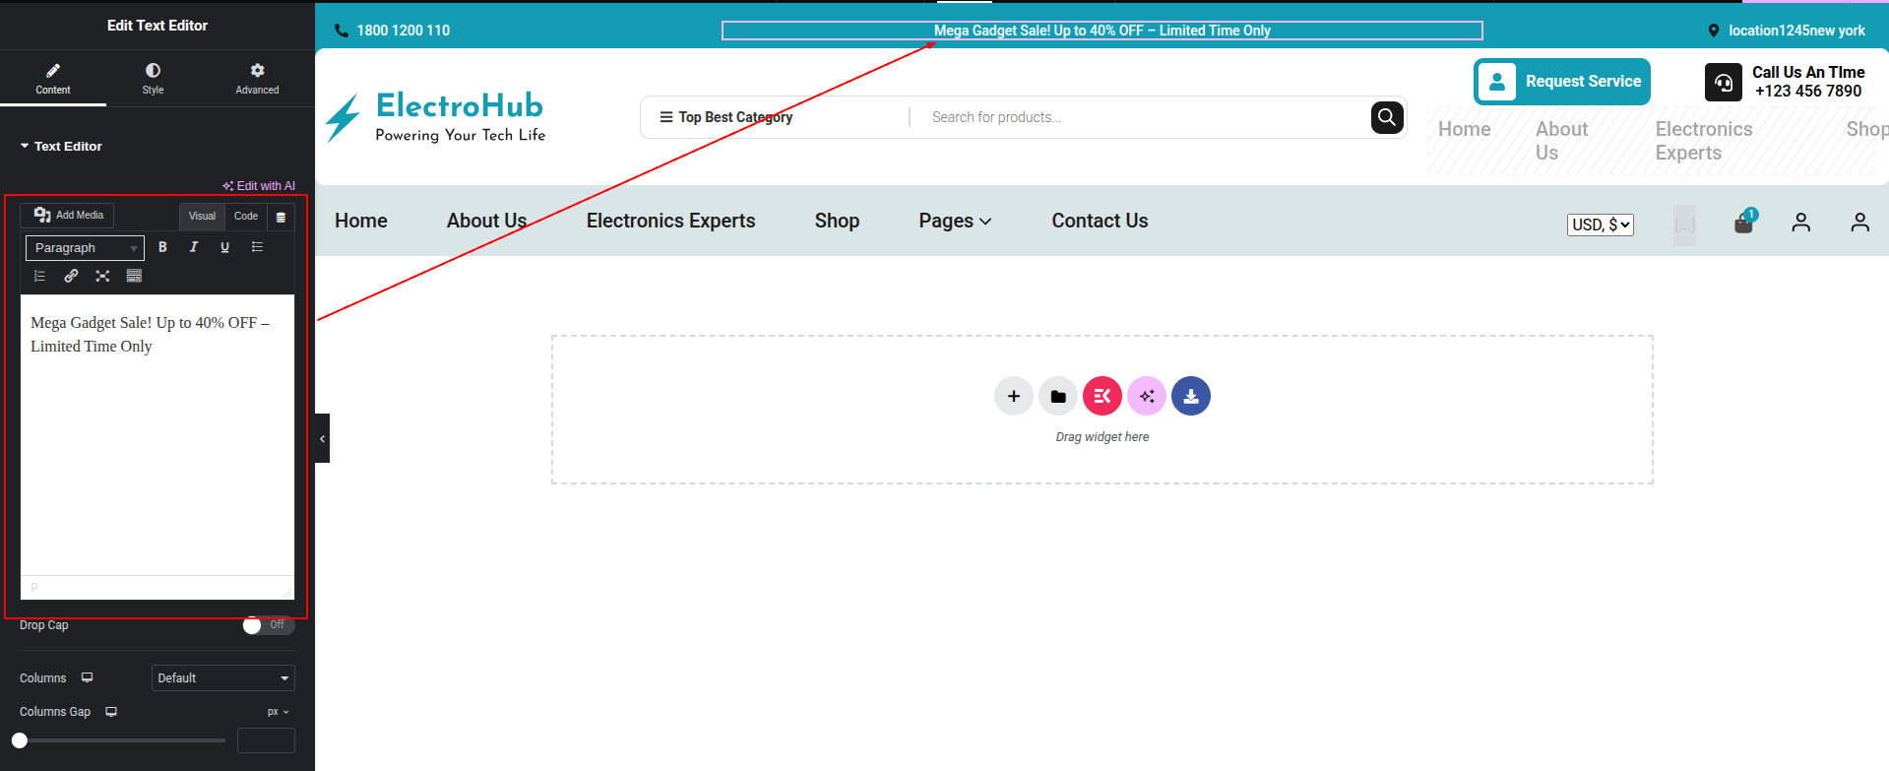Insert a link using the chain icon
1889x771 pixels.
[71, 276]
